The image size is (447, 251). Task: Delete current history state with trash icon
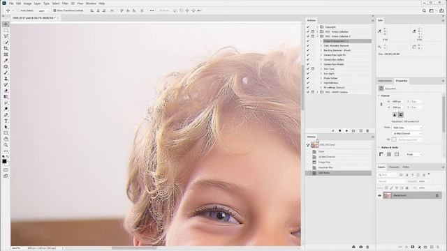[367, 247]
